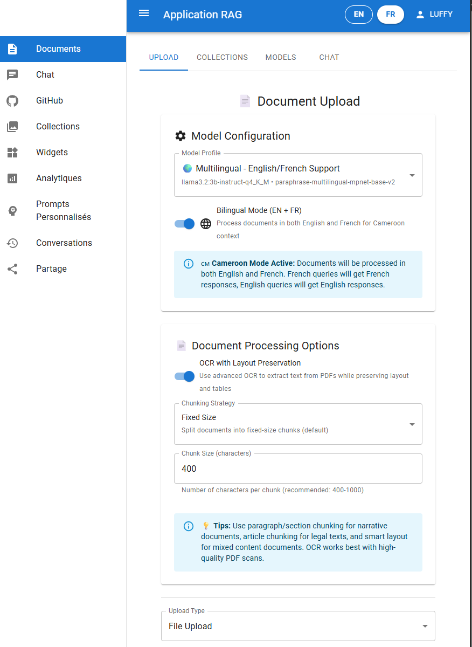472x647 pixels.
Task: Click the Cameroon Mode Active text
Action: coord(253,264)
